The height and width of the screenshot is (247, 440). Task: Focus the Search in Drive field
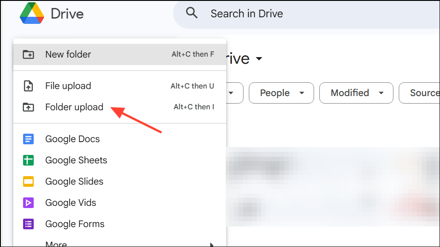(306, 13)
